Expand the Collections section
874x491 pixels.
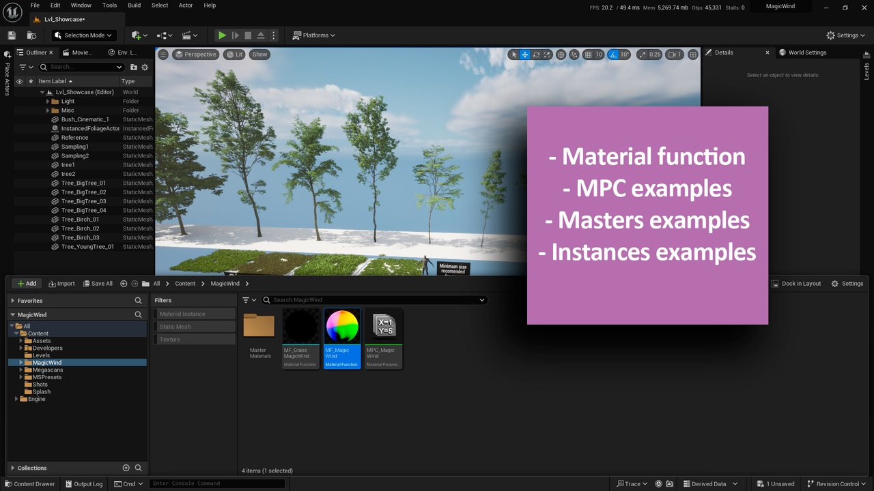pos(12,468)
